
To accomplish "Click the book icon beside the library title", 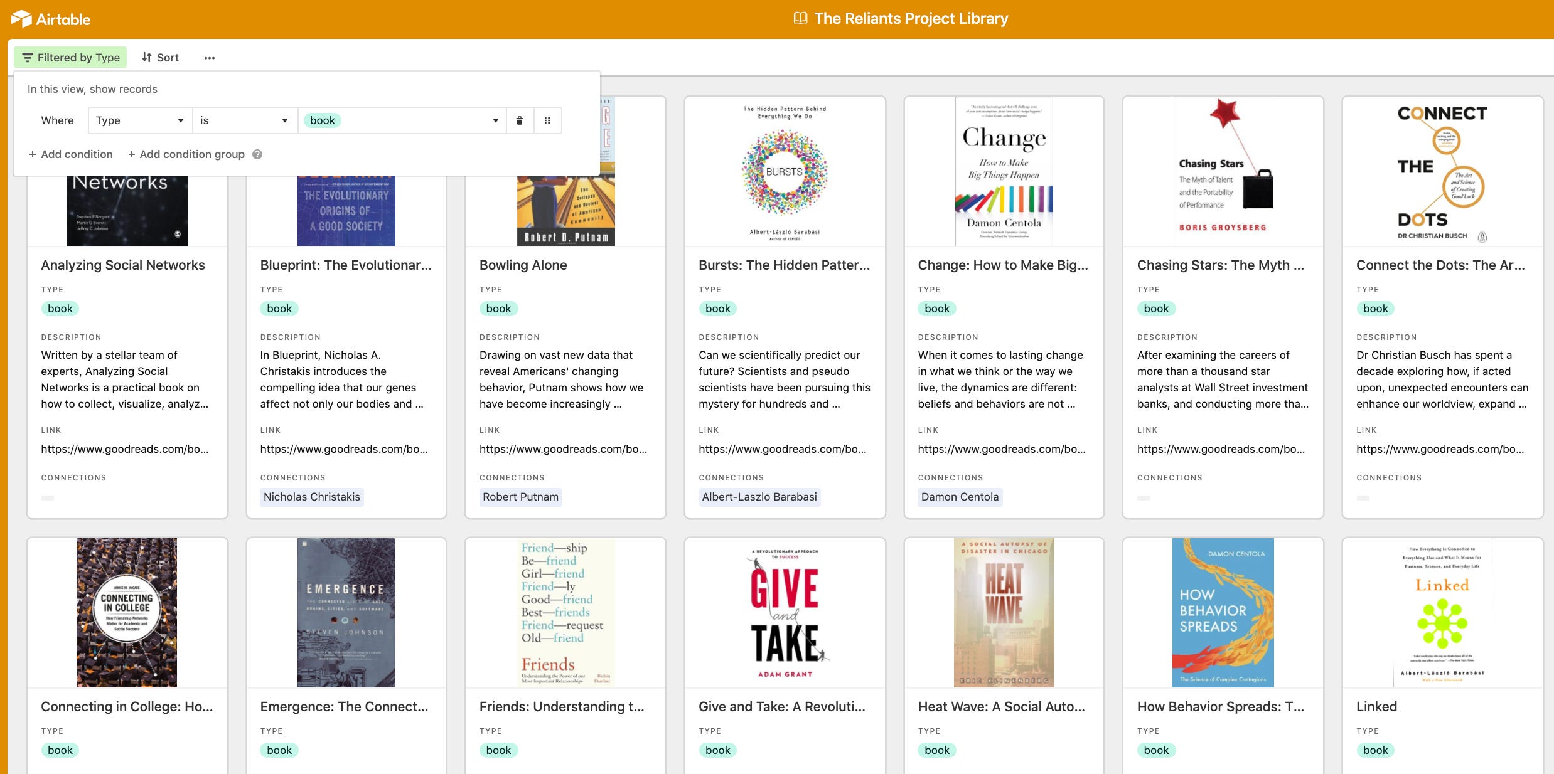I will (x=800, y=18).
